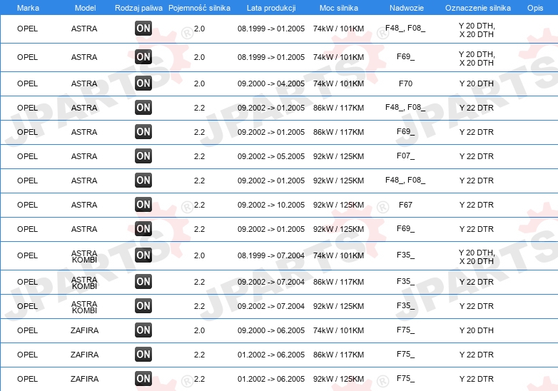Click ON icon in ZAFIRA 2.0 row
The image size is (558, 391).
tap(143, 330)
